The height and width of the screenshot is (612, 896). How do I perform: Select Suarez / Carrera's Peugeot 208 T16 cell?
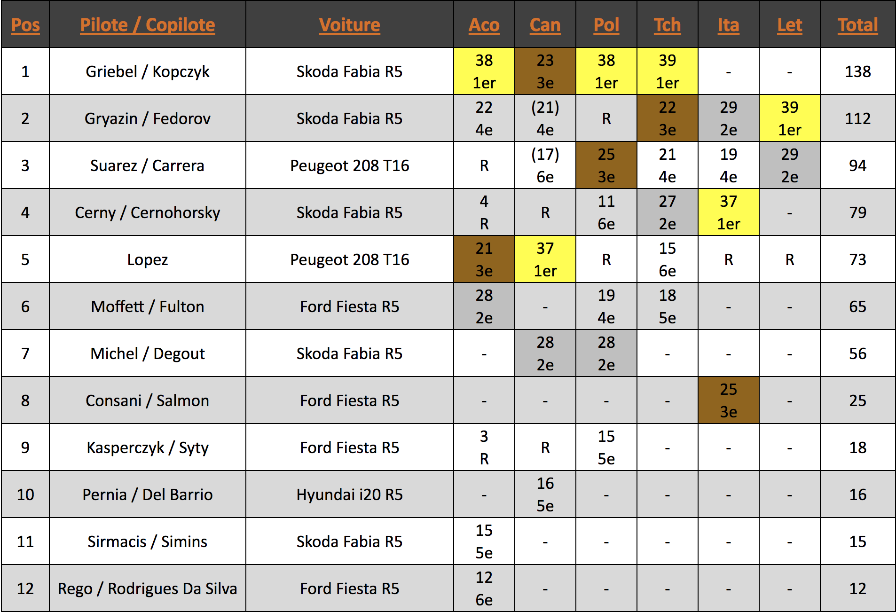[349, 165]
